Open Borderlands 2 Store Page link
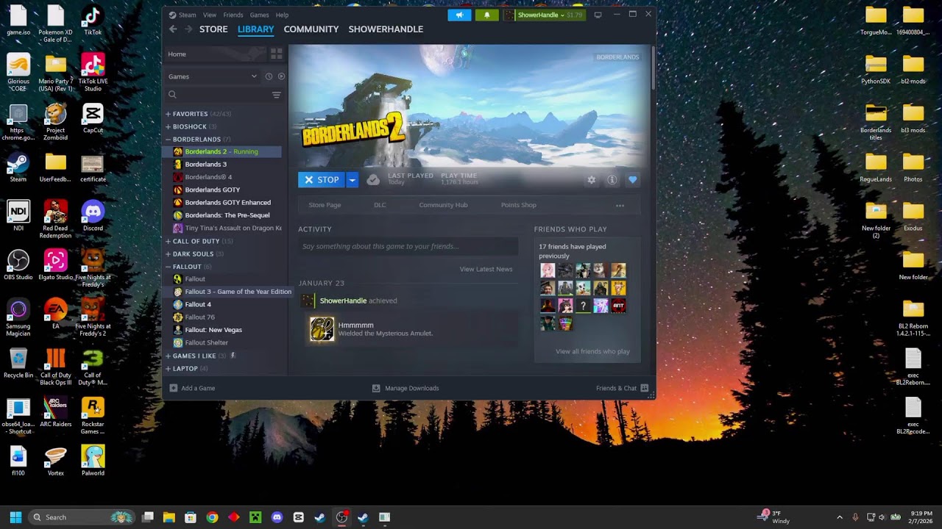The width and height of the screenshot is (942, 529). (325, 205)
